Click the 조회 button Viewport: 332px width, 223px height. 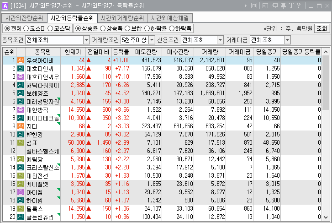coord(322,28)
